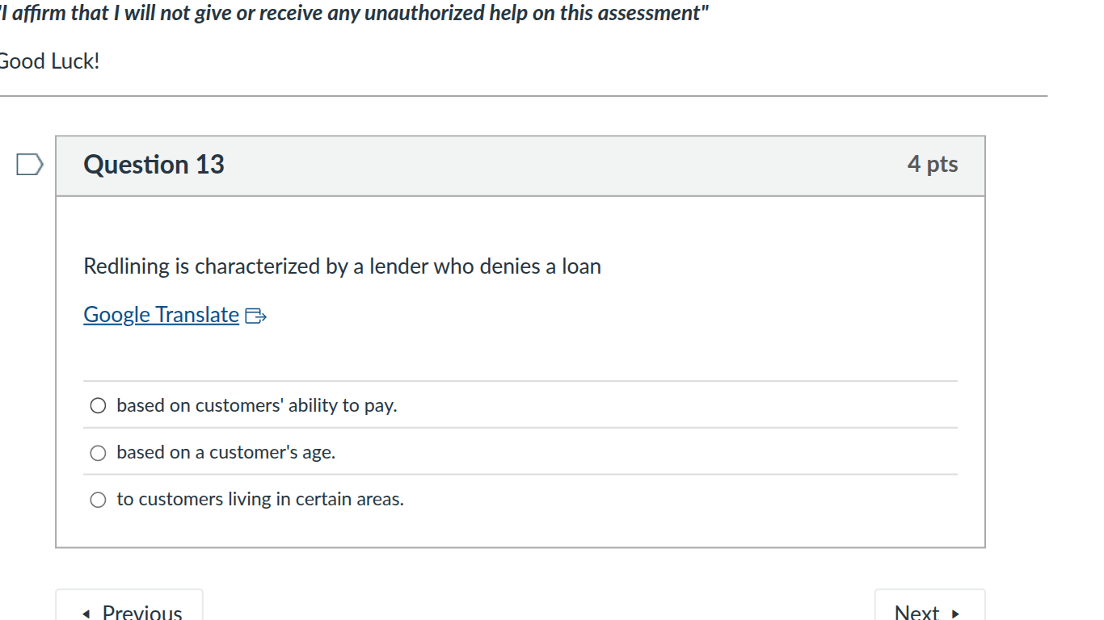The image size is (1104, 620).
Task: Click the left arrow inside the Previous button
Action: click(86, 612)
